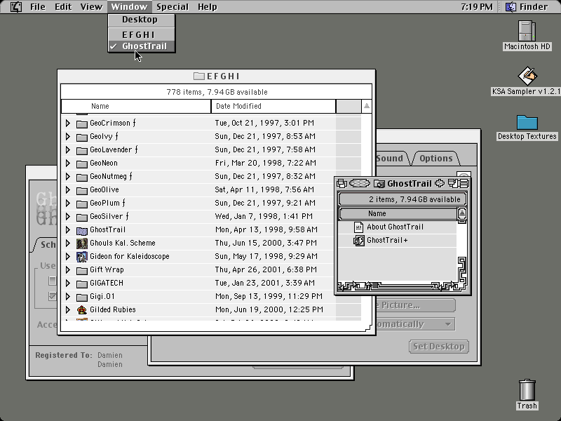Viewport: 561px width, 421px height.
Task: Open the View menu
Action: pyautogui.click(x=91, y=7)
